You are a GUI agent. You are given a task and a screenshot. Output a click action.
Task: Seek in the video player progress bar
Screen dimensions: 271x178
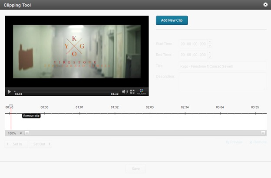click(66, 91)
